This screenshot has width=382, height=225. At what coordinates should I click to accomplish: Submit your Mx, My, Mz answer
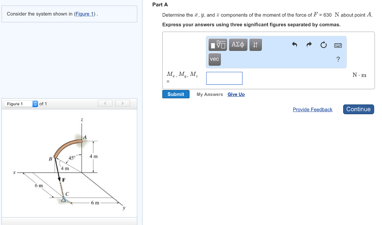click(175, 94)
